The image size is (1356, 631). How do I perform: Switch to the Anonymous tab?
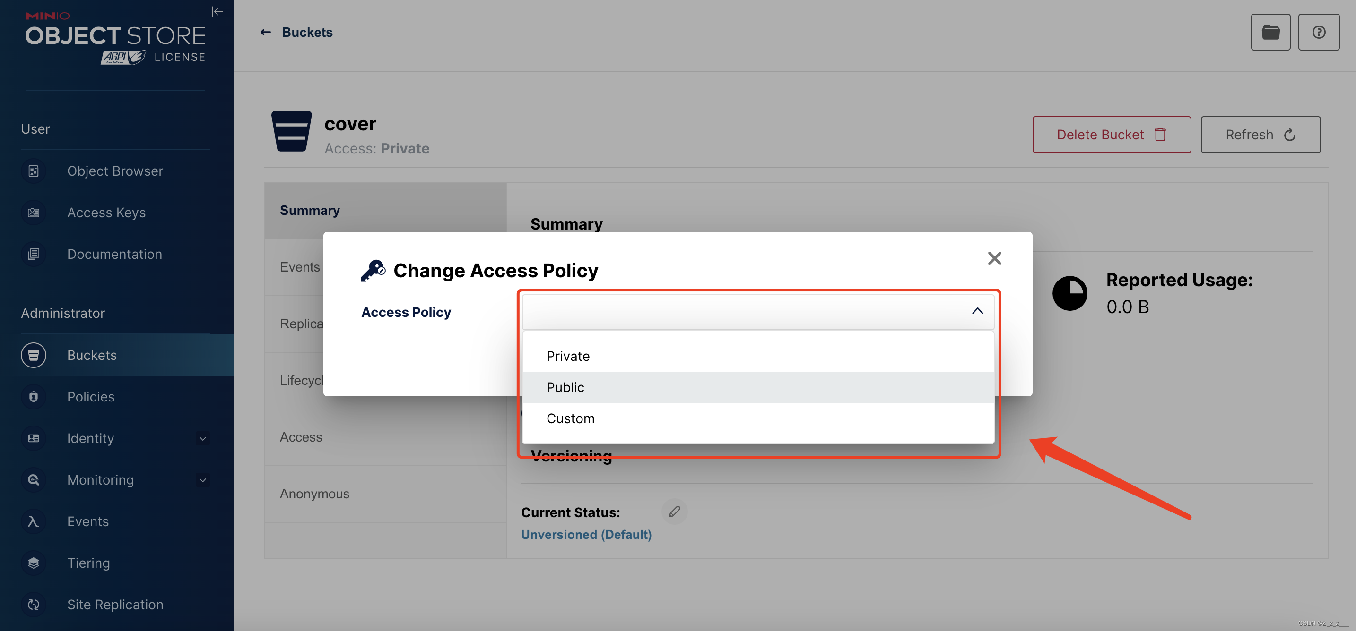pos(314,494)
